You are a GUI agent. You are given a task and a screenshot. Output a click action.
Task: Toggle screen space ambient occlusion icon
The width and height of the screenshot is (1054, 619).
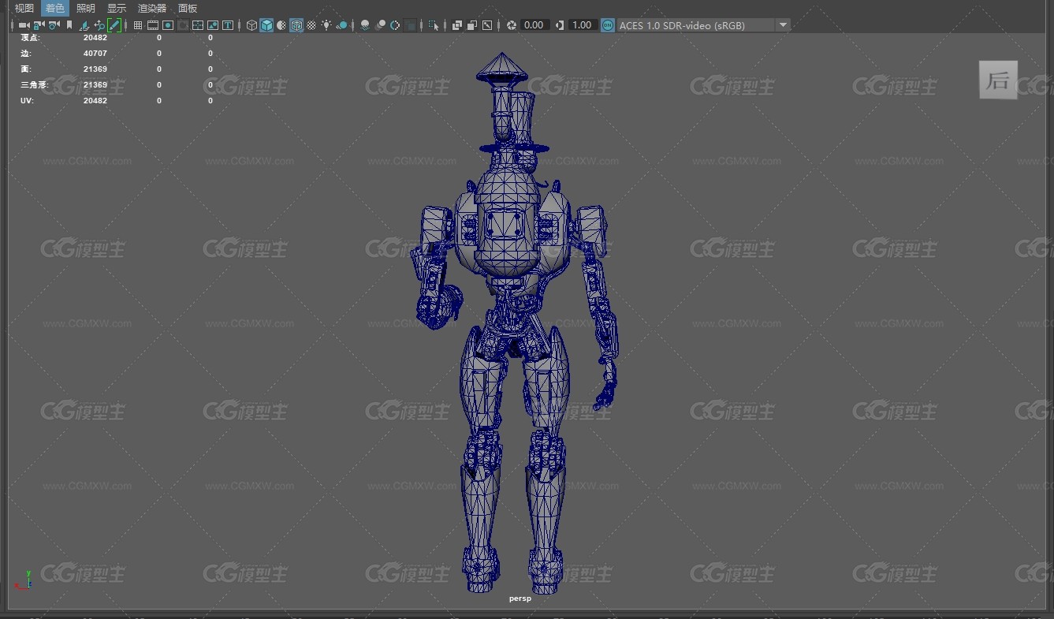[x=365, y=25]
